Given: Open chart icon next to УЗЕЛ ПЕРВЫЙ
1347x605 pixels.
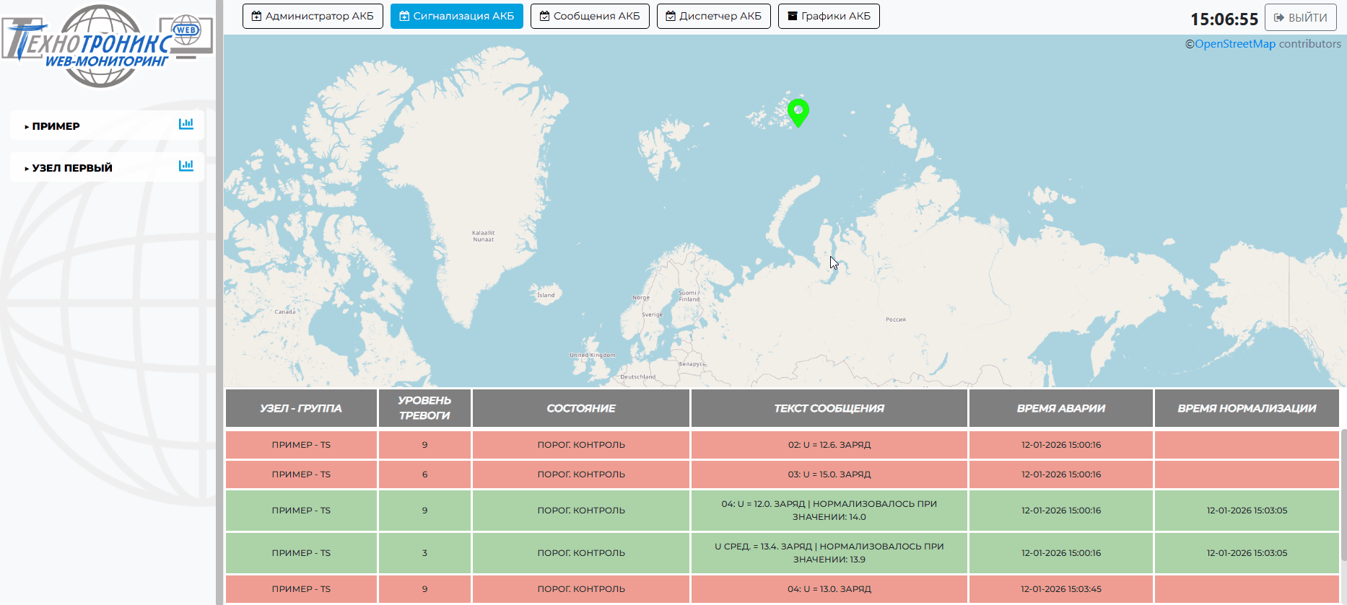Looking at the screenshot, I should coord(186,166).
